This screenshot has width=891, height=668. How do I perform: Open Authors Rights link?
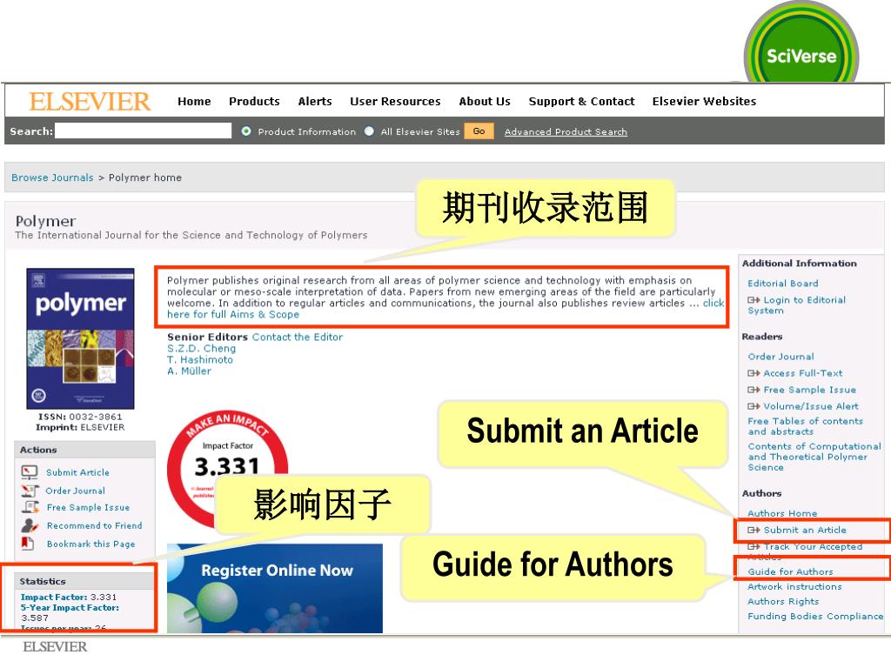click(x=783, y=601)
